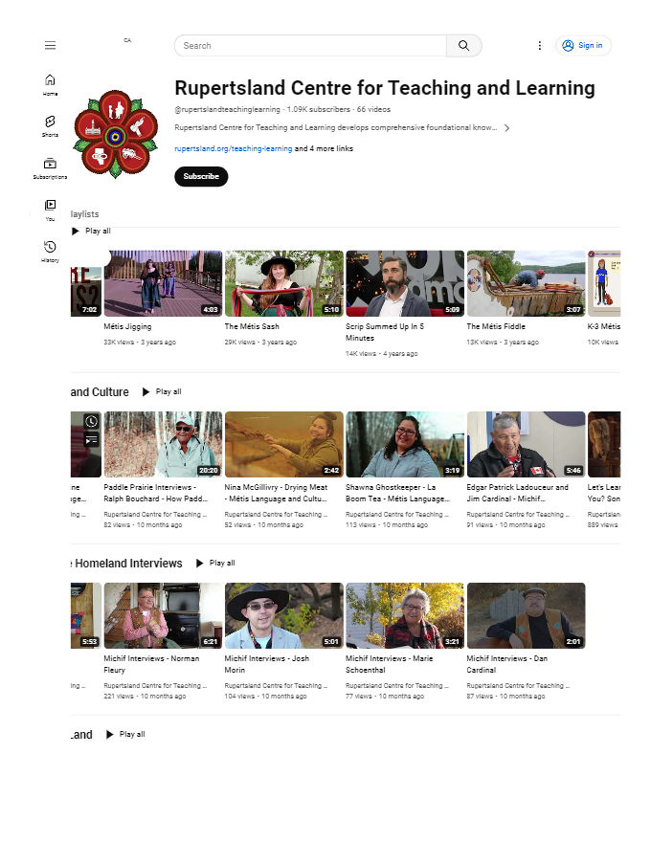Click the Watch later clock icon on thumbnail
Viewport: 651px width, 842px height.
[91, 422]
